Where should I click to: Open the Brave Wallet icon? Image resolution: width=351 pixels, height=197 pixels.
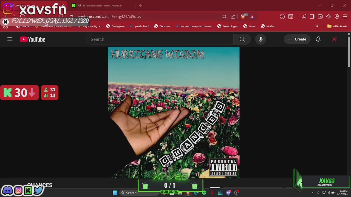click(320, 17)
